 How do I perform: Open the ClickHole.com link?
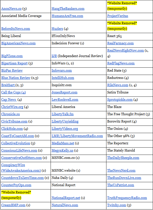pyautogui.click(x=12, y=129)
